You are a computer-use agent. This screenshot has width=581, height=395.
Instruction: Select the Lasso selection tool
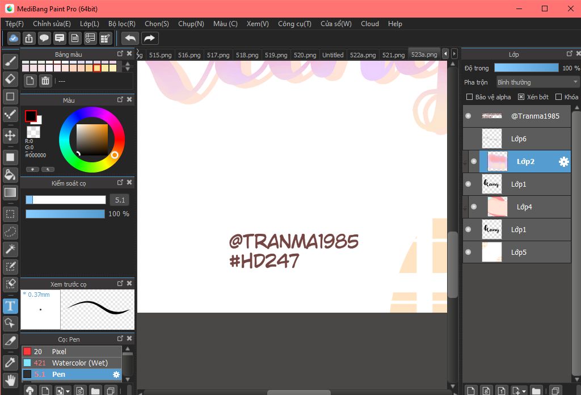click(10, 232)
